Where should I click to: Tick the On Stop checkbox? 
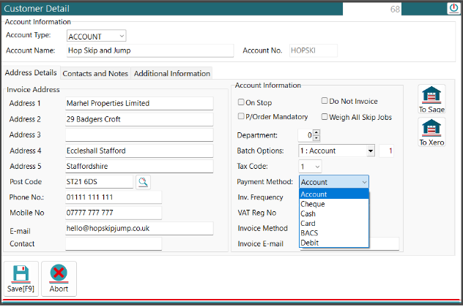241,102
